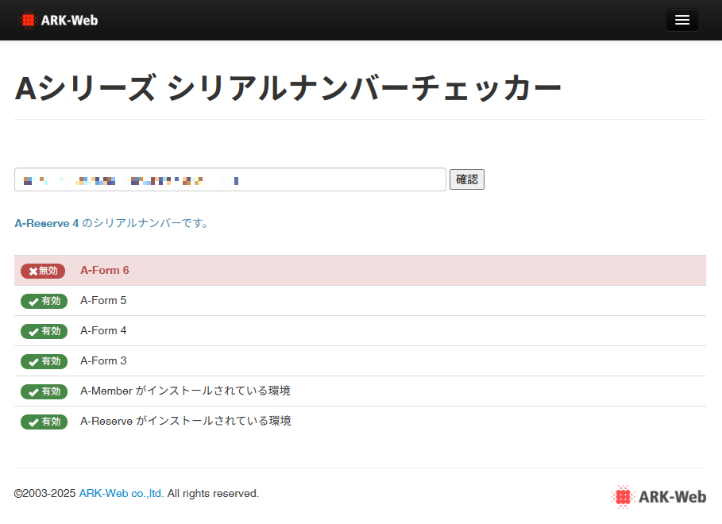The width and height of the screenshot is (722, 524).
Task: Click the green check icon beside A-Form 5
Action: pos(33,301)
